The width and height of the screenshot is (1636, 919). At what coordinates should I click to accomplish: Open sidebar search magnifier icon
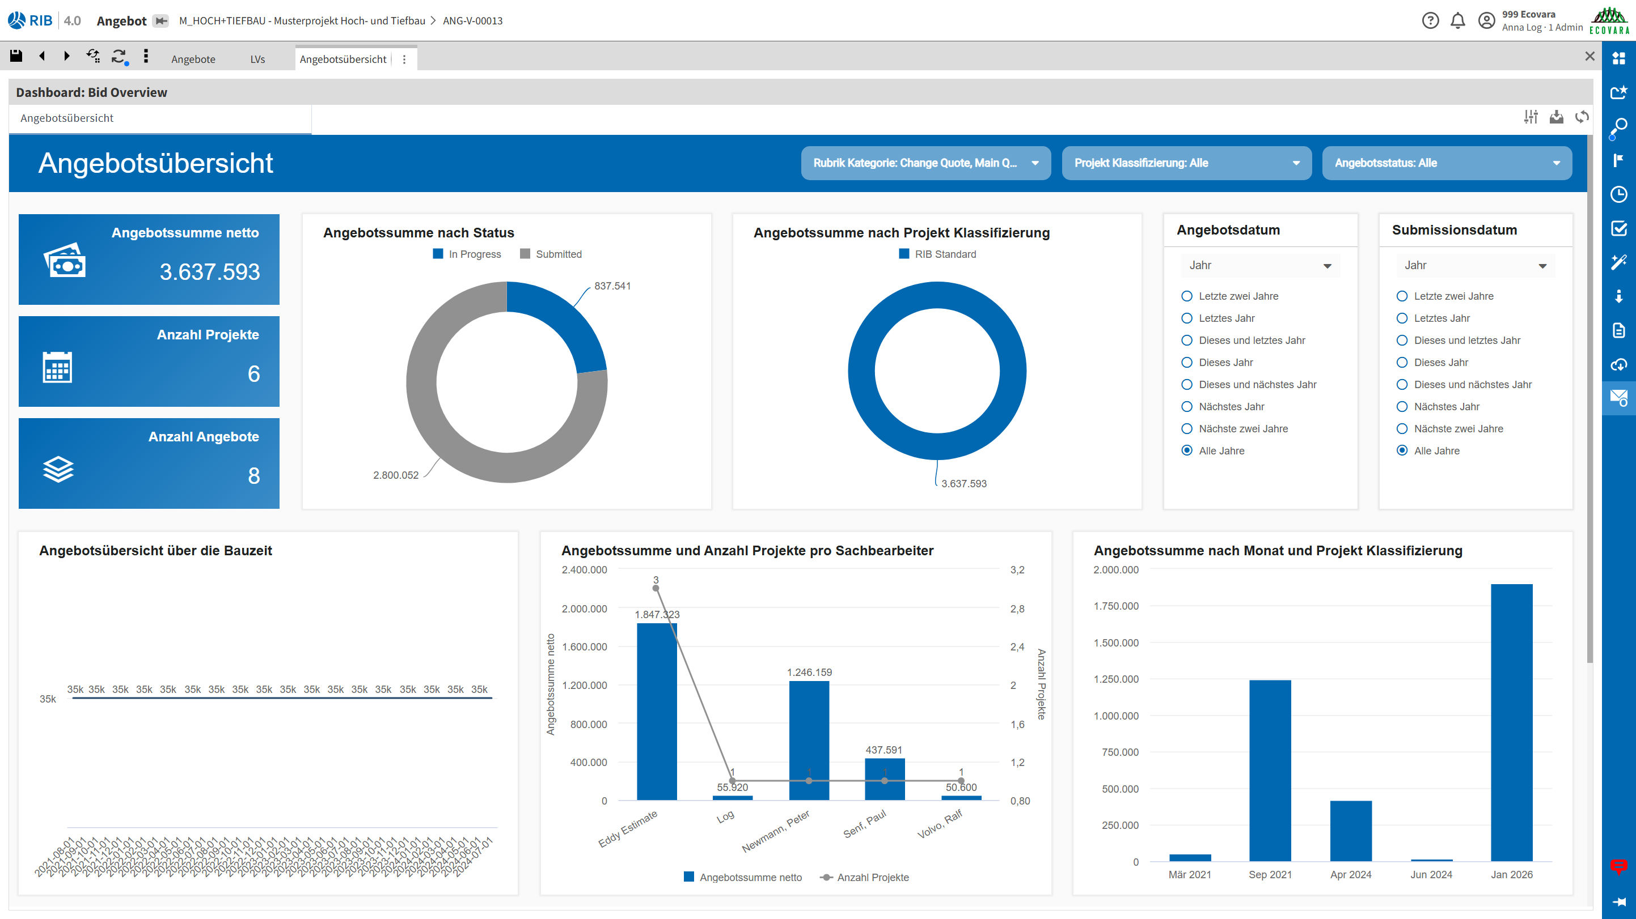click(x=1618, y=127)
